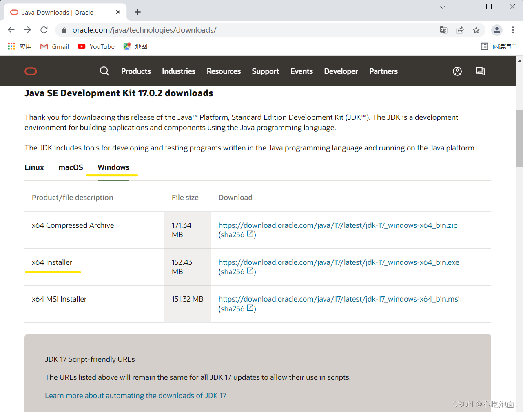Click the page vertical scrollbar thumb
Image resolution: width=523 pixels, height=412 pixels.
click(x=519, y=139)
